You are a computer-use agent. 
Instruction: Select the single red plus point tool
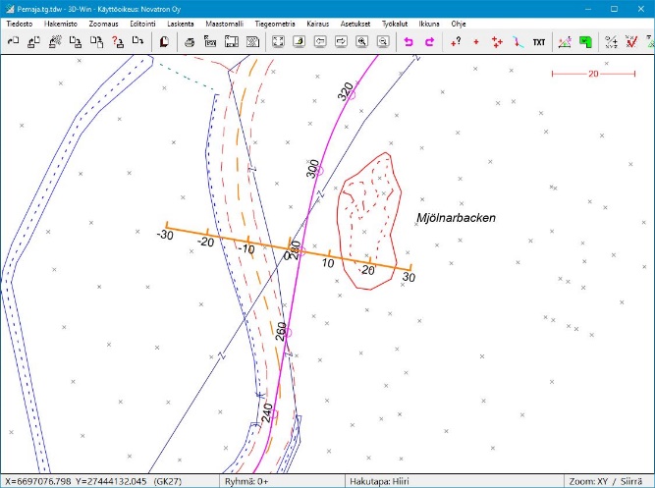pyautogui.click(x=476, y=42)
